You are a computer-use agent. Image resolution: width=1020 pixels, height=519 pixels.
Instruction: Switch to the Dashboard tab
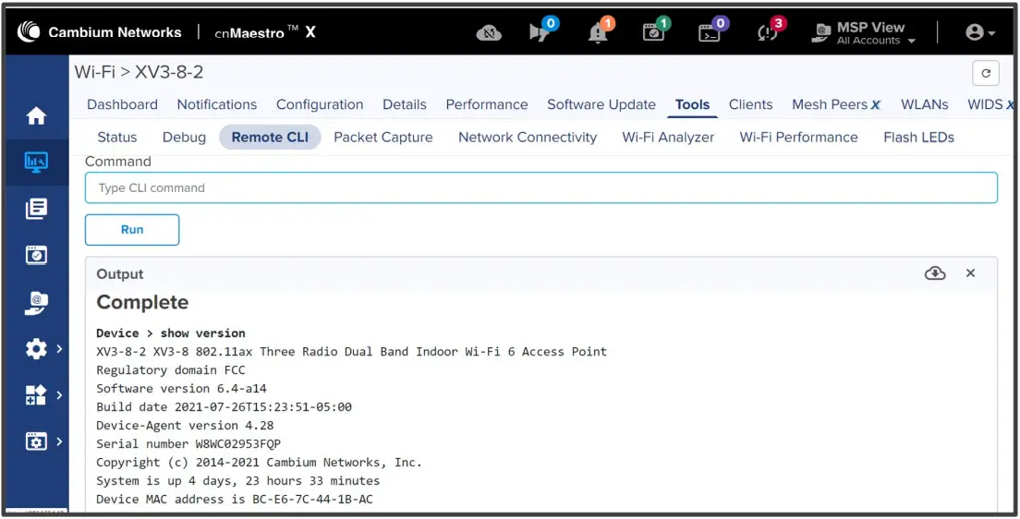coord(122,104)
